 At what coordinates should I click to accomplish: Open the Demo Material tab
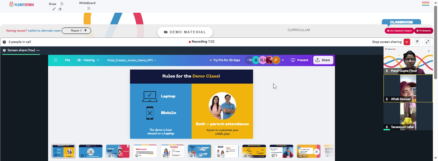(x=185, y=32)
